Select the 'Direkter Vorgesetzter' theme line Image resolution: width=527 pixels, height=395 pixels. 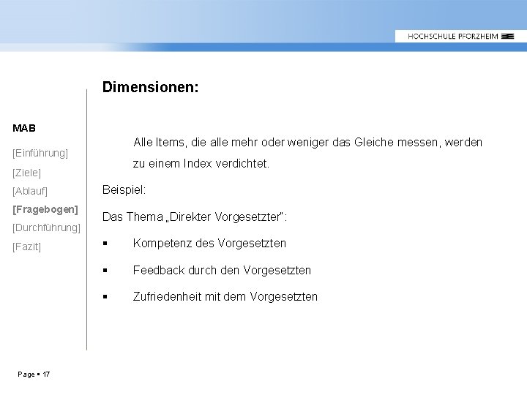[x=195, y=217]
